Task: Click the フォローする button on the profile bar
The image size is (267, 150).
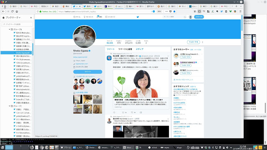Action: click(x=193, y=42)
